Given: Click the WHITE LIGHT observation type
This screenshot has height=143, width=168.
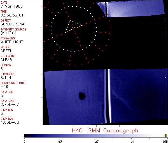Looking at the screenshot, I should [x=12, y=42].
